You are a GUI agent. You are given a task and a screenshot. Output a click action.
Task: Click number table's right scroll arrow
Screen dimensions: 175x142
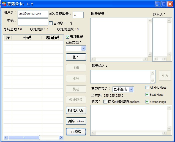[x=61, y=137]
